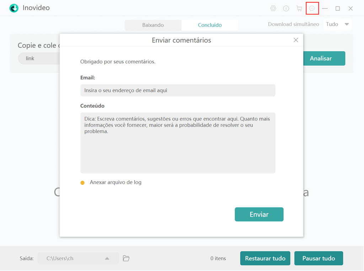Click the Analisar button
The width and height of the screenshot is (364, 271).
coord(324,58)
